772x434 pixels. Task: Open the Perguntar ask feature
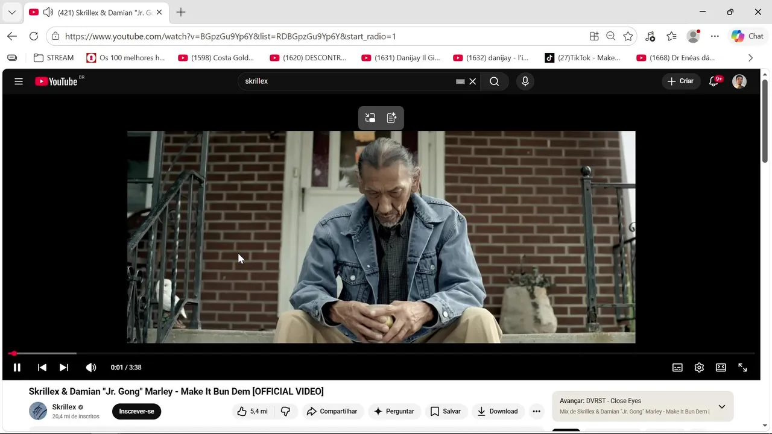(x=394, y=411)
